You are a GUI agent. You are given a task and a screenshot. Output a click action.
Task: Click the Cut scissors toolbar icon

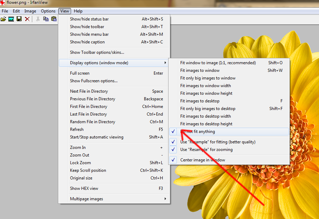coord(38,19)
